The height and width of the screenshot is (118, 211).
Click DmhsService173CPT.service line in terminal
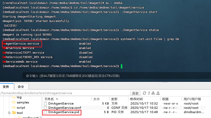(x=23, y=53)
